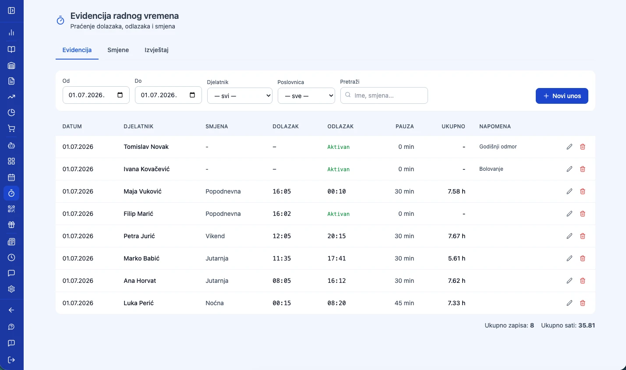626x370 pixels.
Task: Focus the Pretraži search field
Action: (x=384, y=95)
